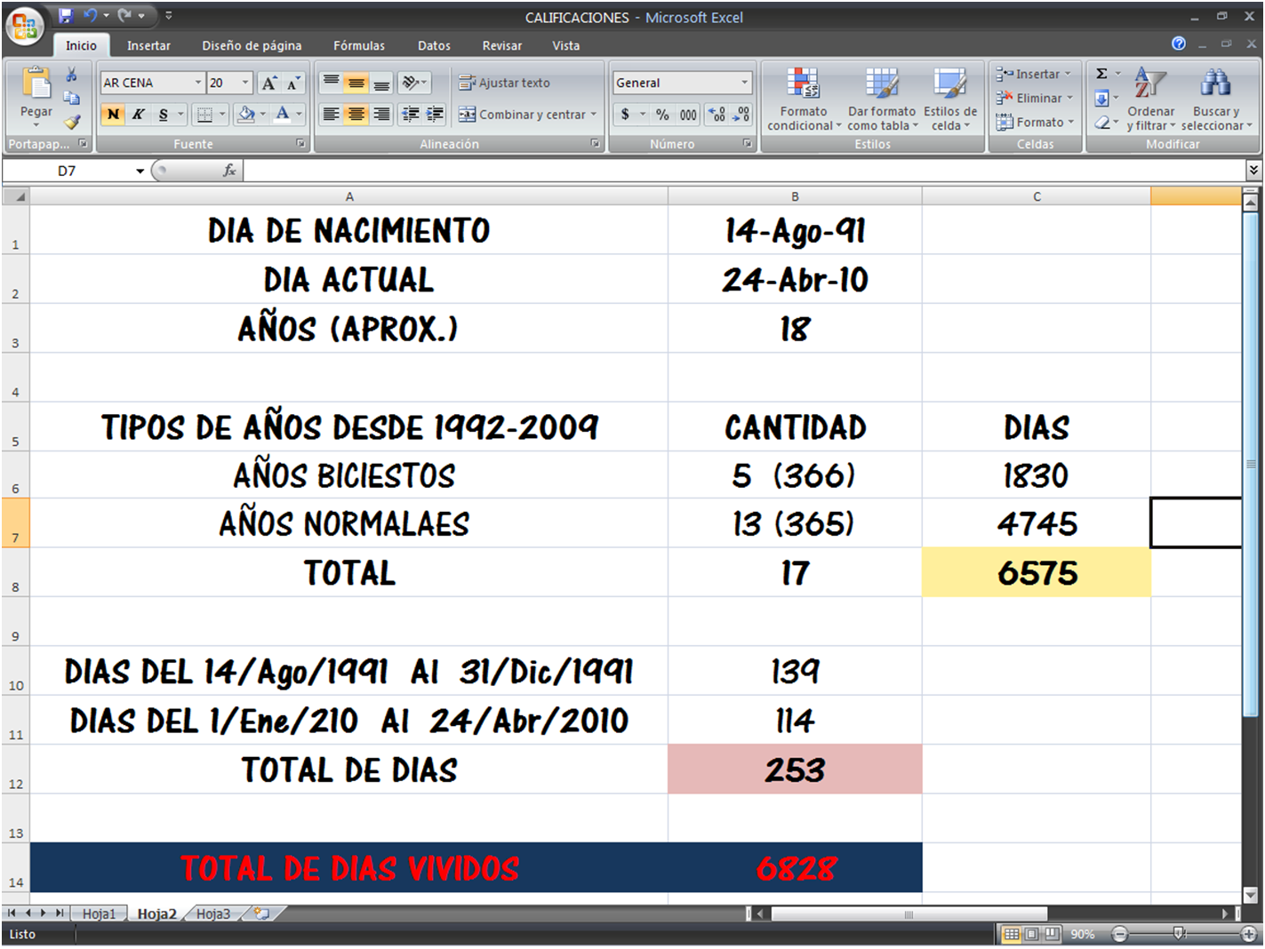Screen dimensions: 1265x949
Task: Open AR CENA font name dropdown
Action: point(198,83)
